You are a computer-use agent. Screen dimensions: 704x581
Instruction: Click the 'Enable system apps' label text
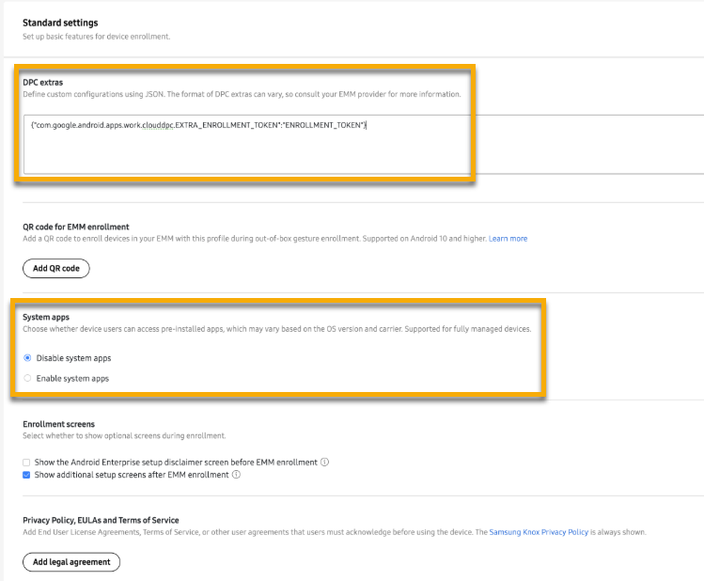click(72, 378)
